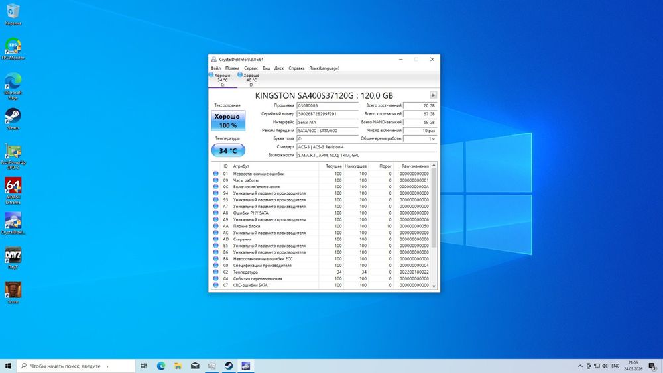Viewport: 663px width, 373px height.
Task: Select the TechPowerUp GPU-Z desktop icon
Action: (x=13, y=156)
